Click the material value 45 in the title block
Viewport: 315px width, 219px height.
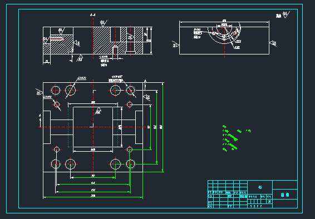pyautogui.click(x=260, y=187)
